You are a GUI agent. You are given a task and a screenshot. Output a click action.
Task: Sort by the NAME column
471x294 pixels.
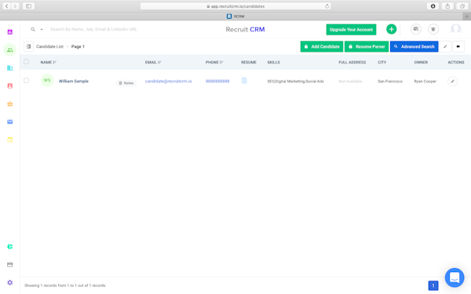point(49,63)
